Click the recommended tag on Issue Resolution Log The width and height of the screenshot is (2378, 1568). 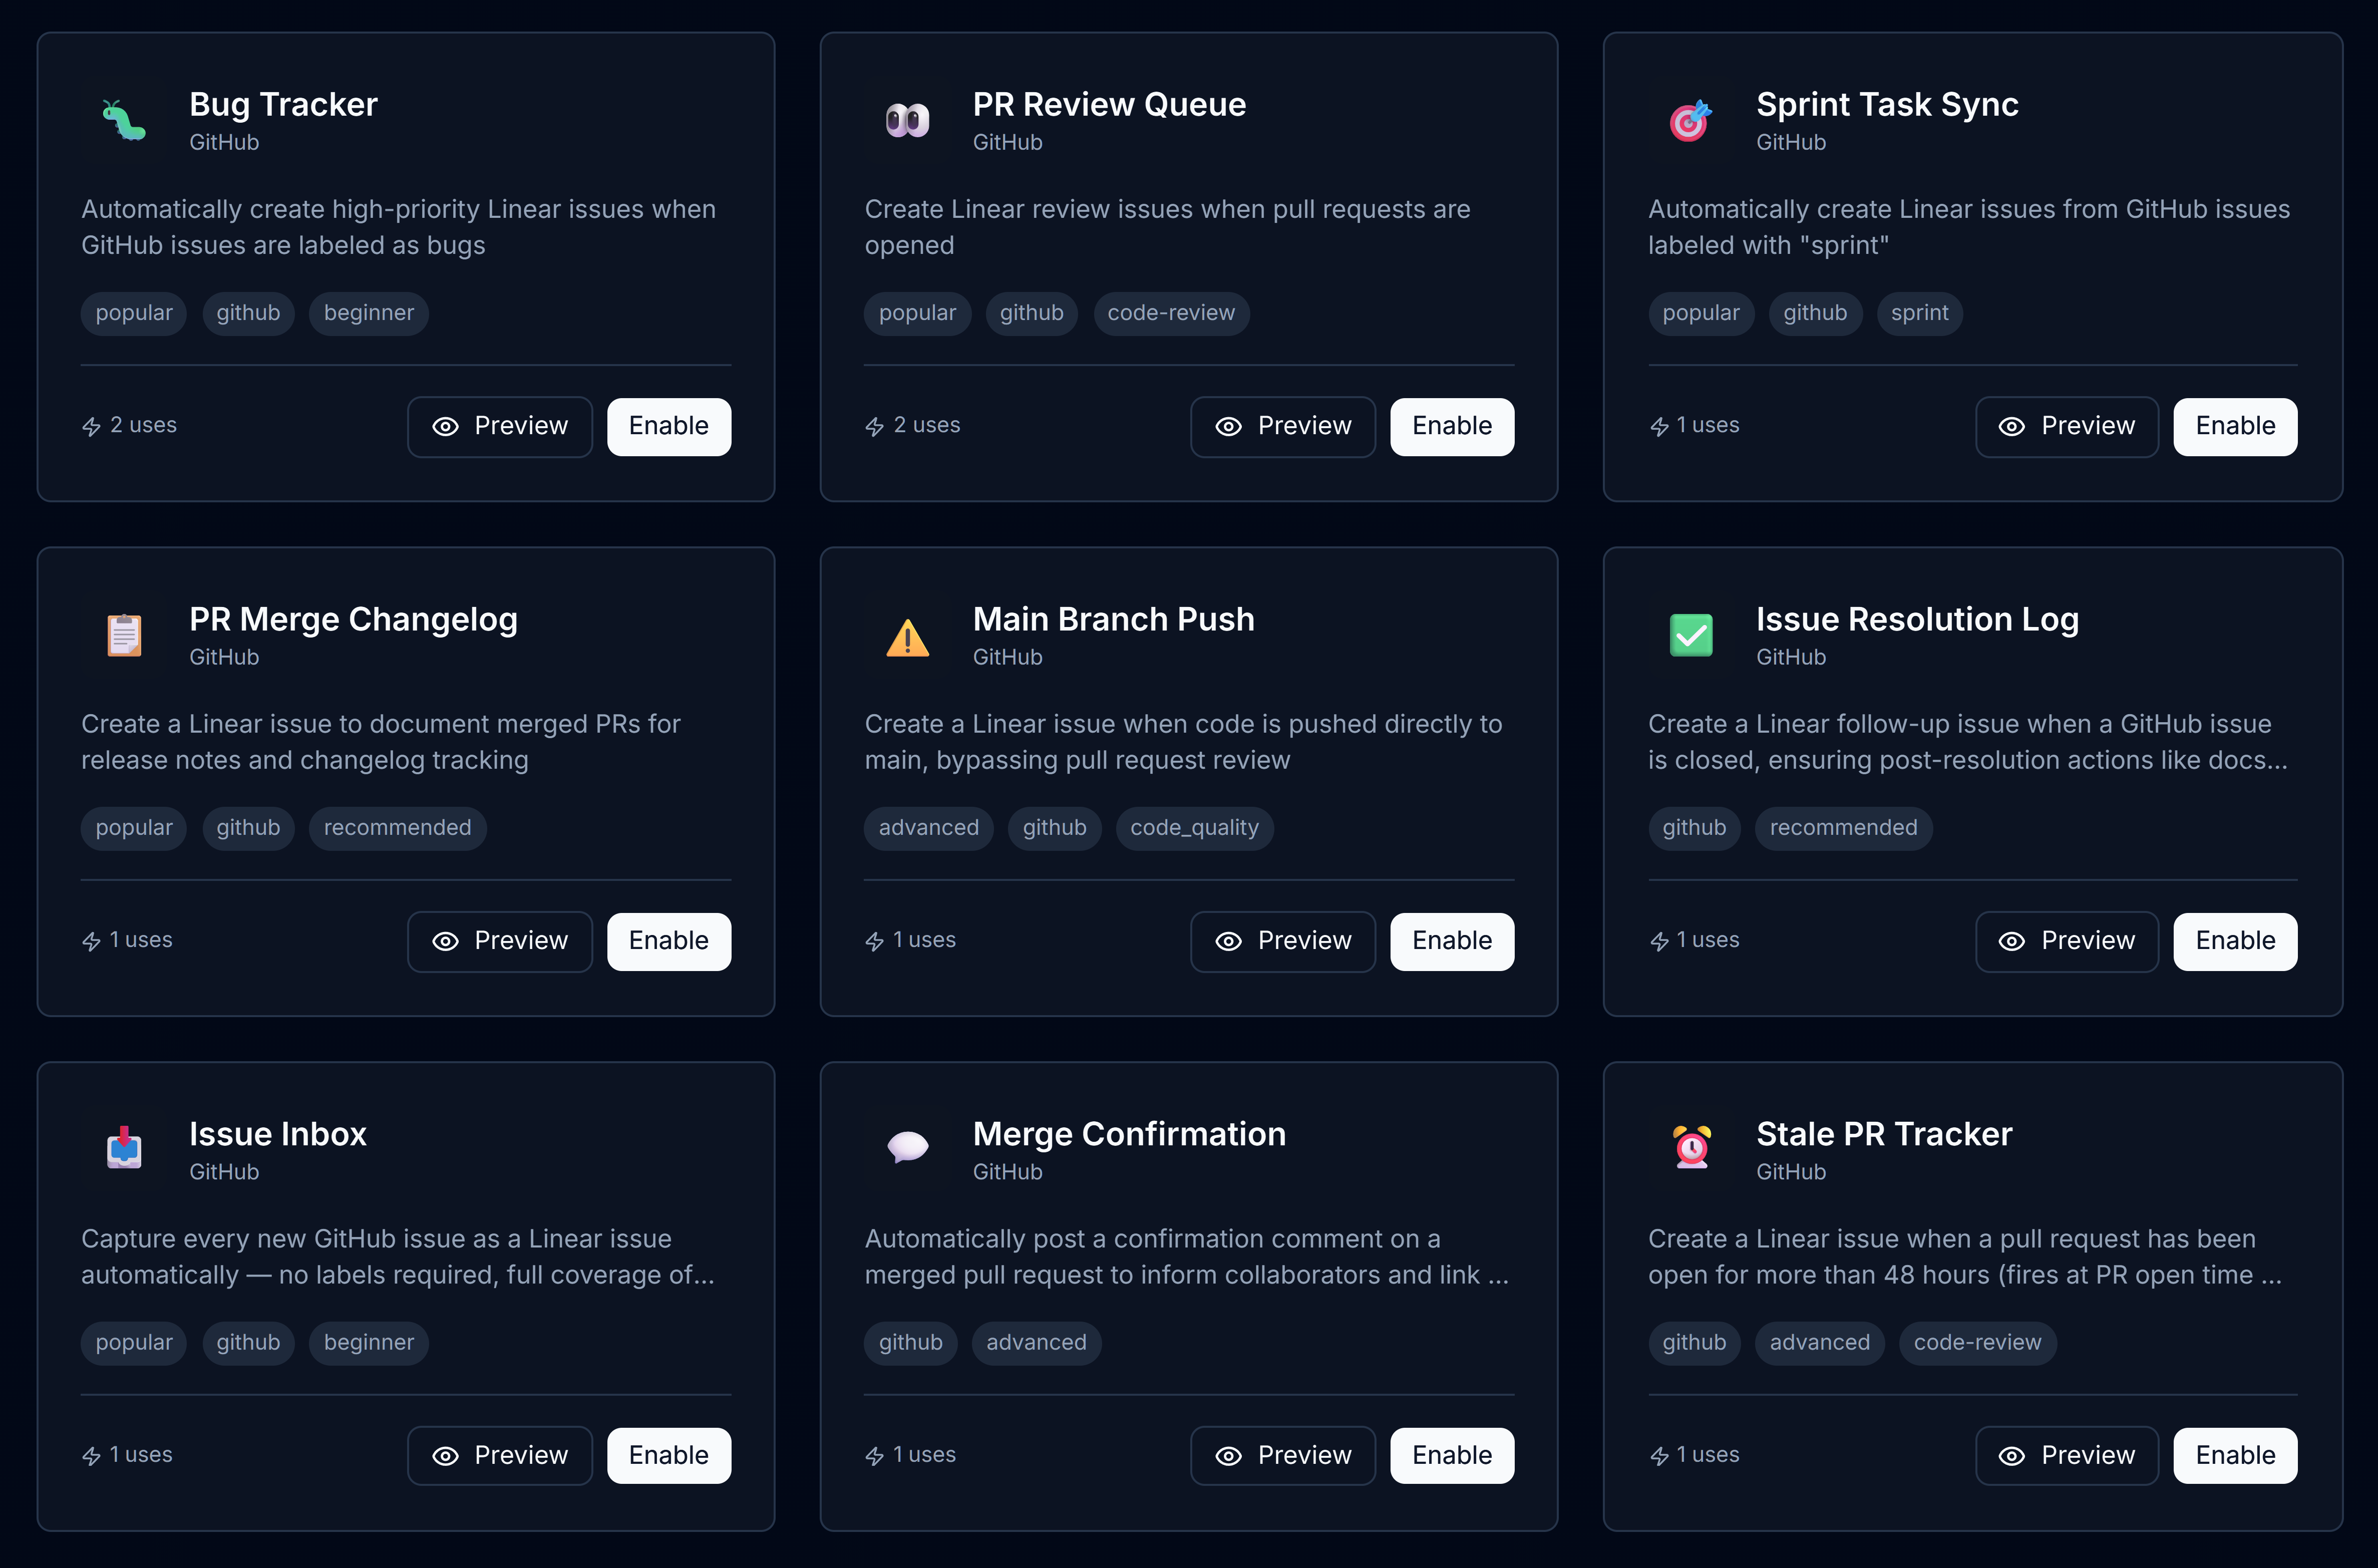(x=1844, y=828)
